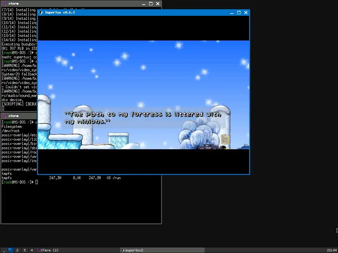Click the lower xterm shell prompt cursor
Viewport: 338px width, 253px height.
coord(37,182)
